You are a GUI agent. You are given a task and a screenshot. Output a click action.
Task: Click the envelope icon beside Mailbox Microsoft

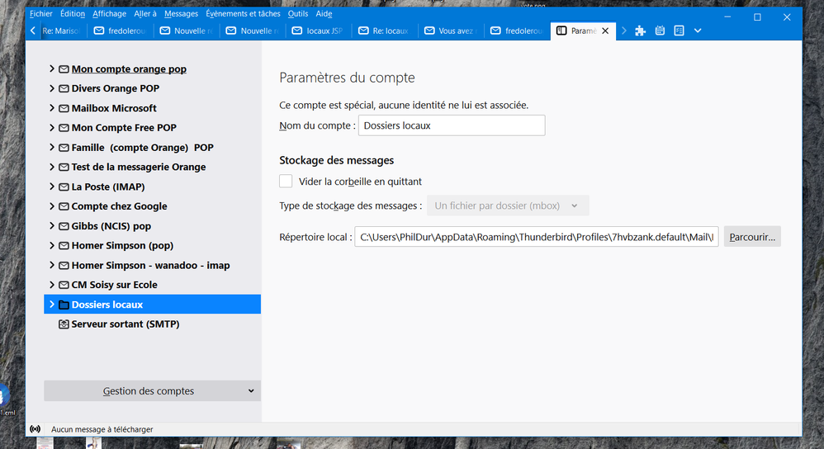(64, 108)
